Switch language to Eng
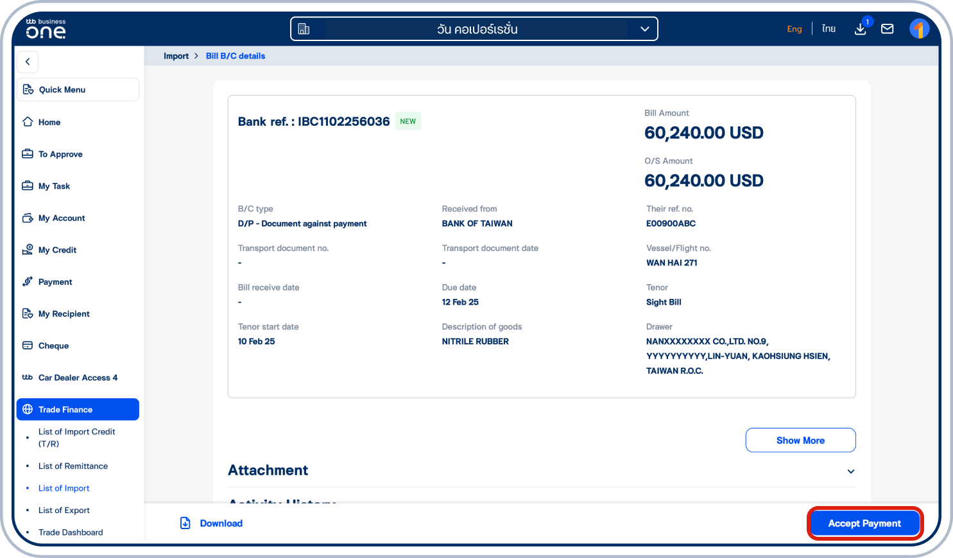The height and width of the screenshot is (558, 953). (794, 28)
